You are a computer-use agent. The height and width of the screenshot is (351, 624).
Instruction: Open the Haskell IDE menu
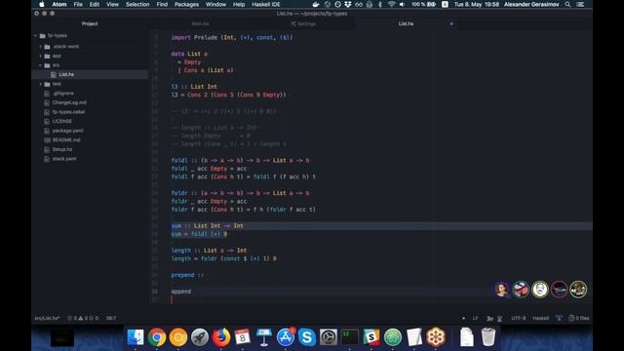(x=265, y=4)
